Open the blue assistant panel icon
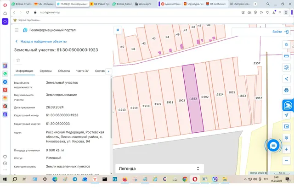The image size is (294, 190). tap(288, 105)
